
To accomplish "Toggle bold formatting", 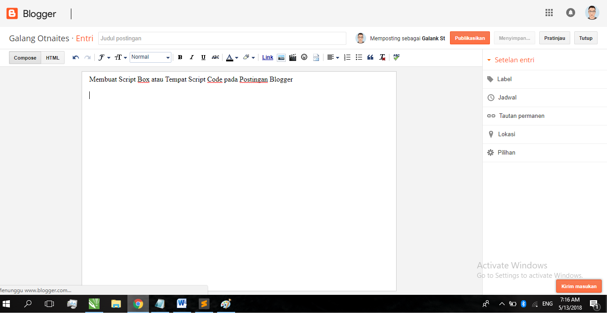I will point(180,57).
